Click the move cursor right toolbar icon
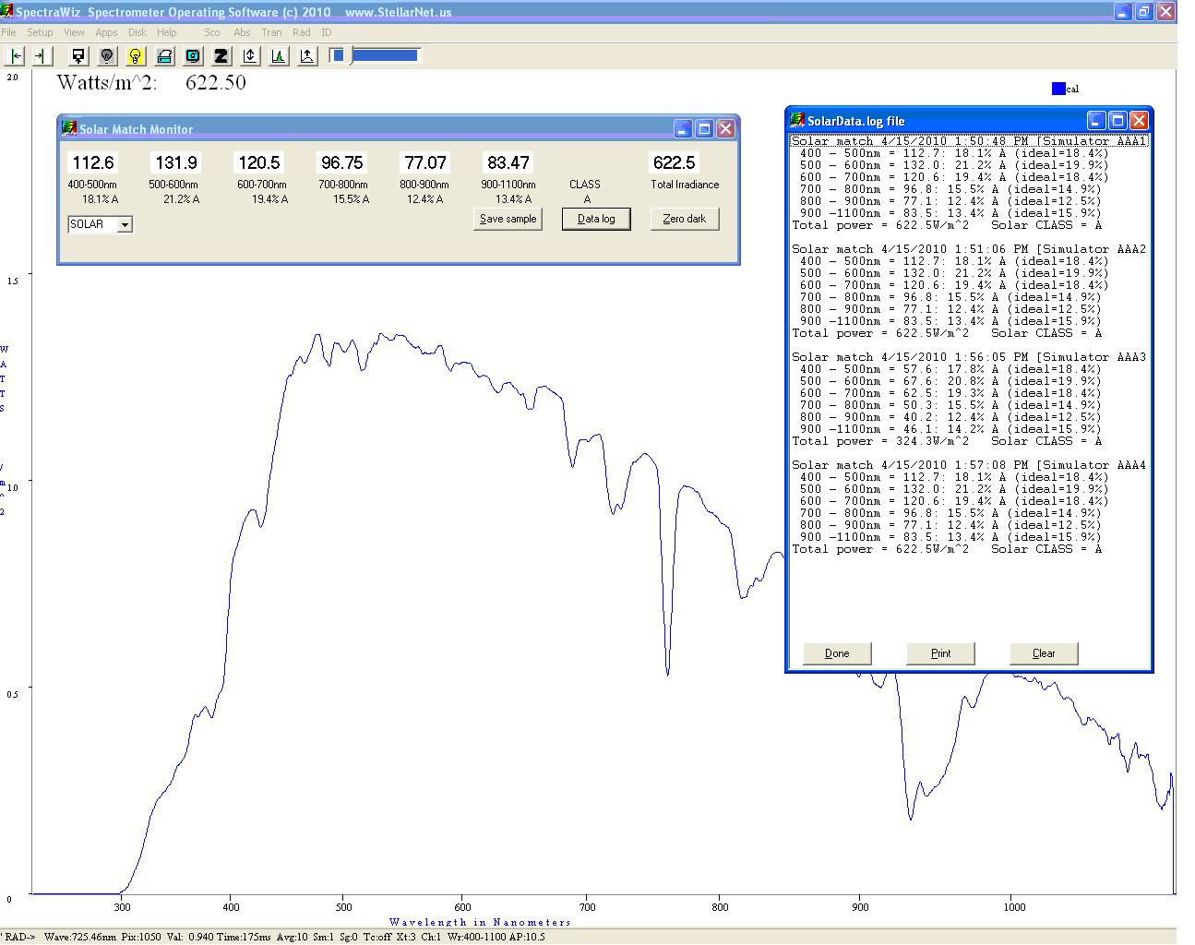 [x=41, y=56]
